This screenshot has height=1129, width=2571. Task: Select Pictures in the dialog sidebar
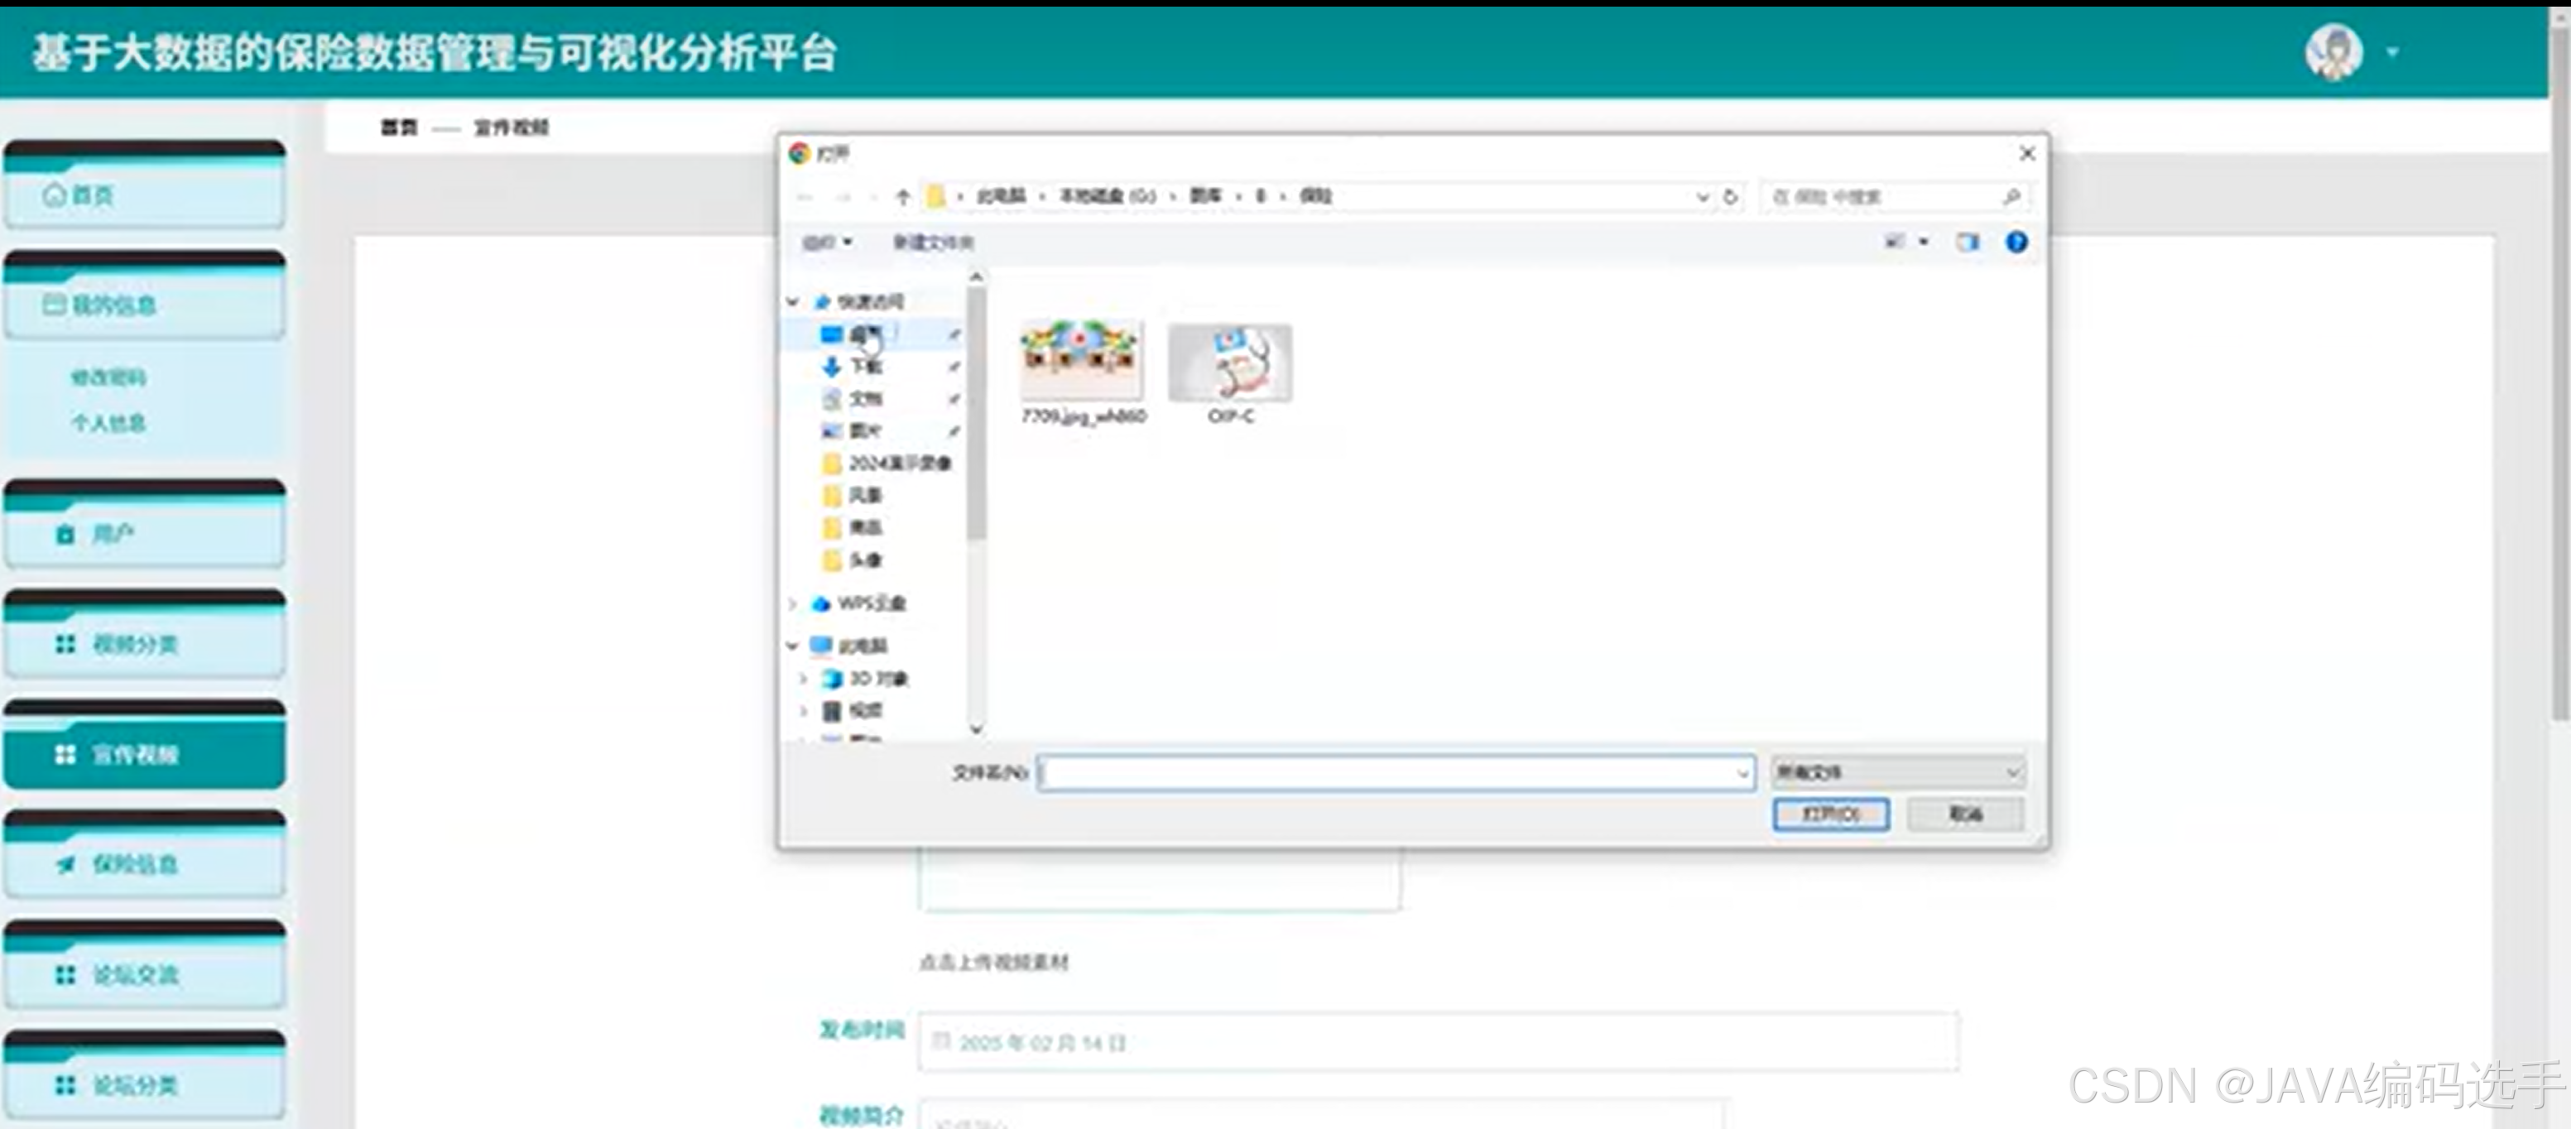867,430
